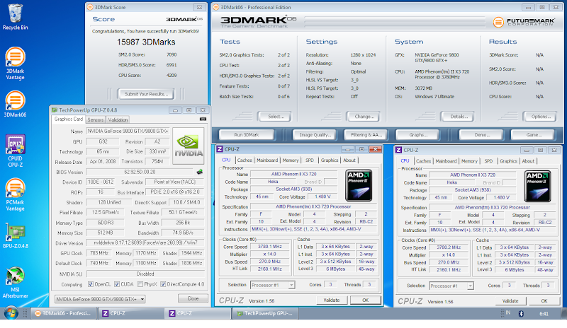Open the About tab in left CPU-Z

tap(349, 160)
